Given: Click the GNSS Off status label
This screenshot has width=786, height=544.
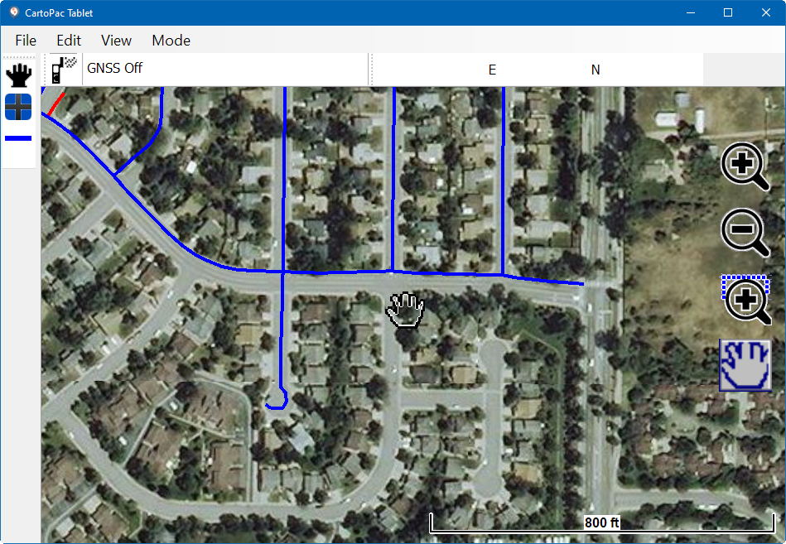Looking at the screenshot, I should (x=114, y=69).
